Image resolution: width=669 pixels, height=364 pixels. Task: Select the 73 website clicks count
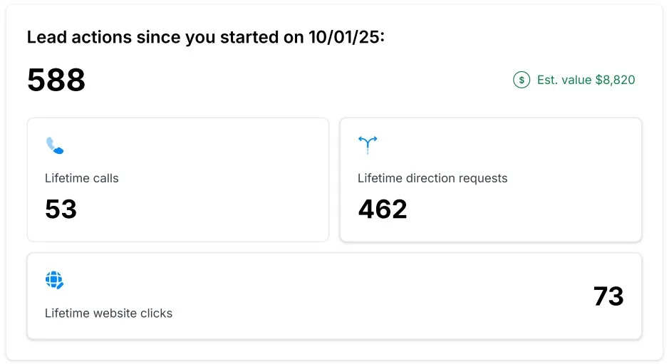tap(608, 296)
